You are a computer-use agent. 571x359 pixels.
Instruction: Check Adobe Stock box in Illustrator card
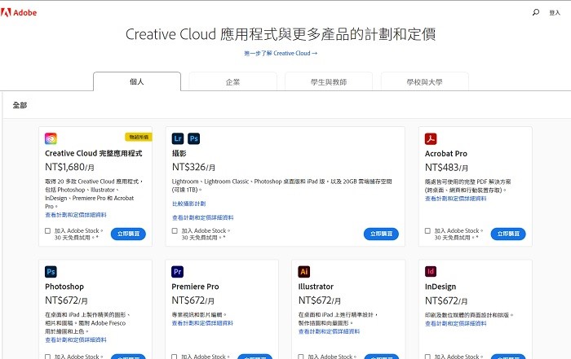[301, 357]
